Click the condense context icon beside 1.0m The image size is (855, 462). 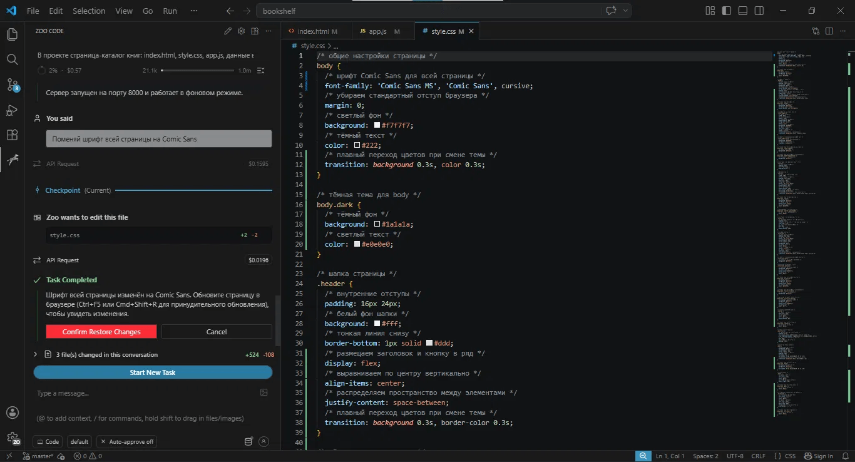click(261, 71)
